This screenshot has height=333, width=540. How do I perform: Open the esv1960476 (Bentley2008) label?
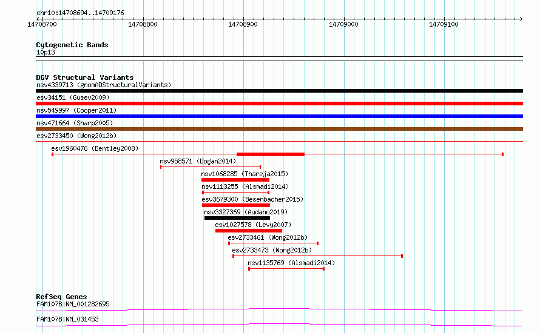point(95,148)
